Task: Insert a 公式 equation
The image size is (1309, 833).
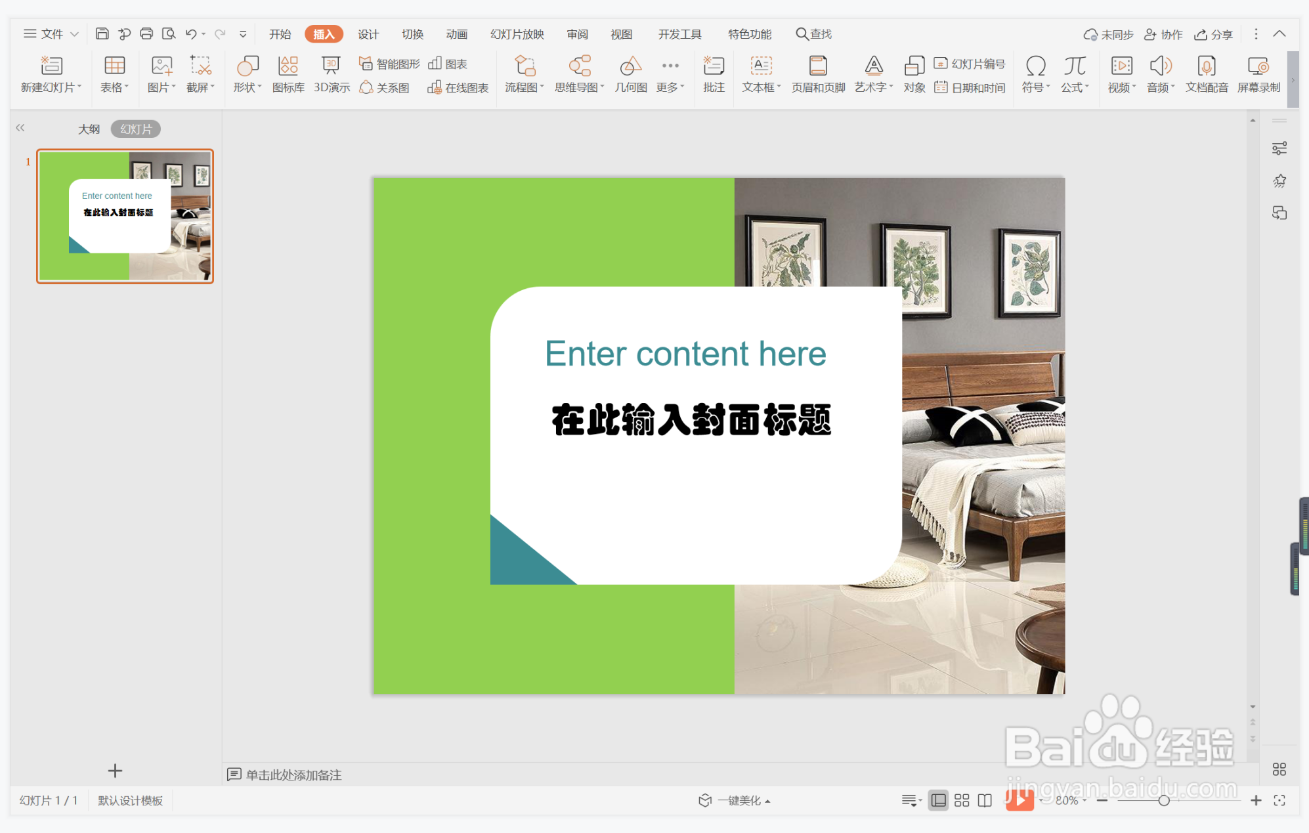Action: (x=1075, y=74)
